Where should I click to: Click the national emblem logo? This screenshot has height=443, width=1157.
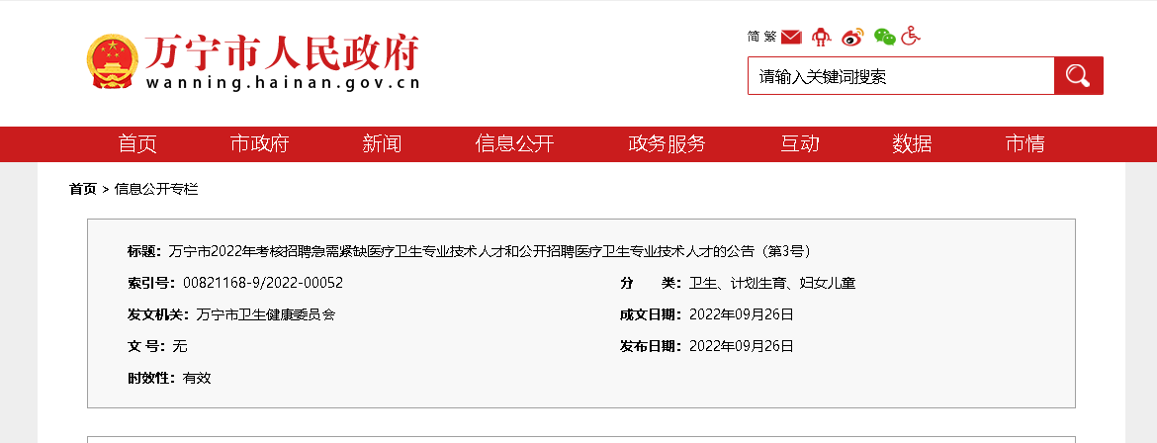click(112, 61)
